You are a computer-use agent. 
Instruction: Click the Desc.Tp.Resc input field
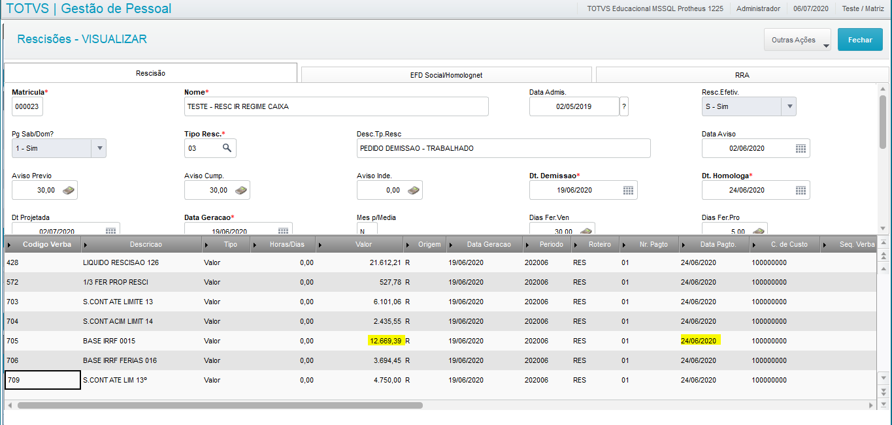(x=504, y=148)
